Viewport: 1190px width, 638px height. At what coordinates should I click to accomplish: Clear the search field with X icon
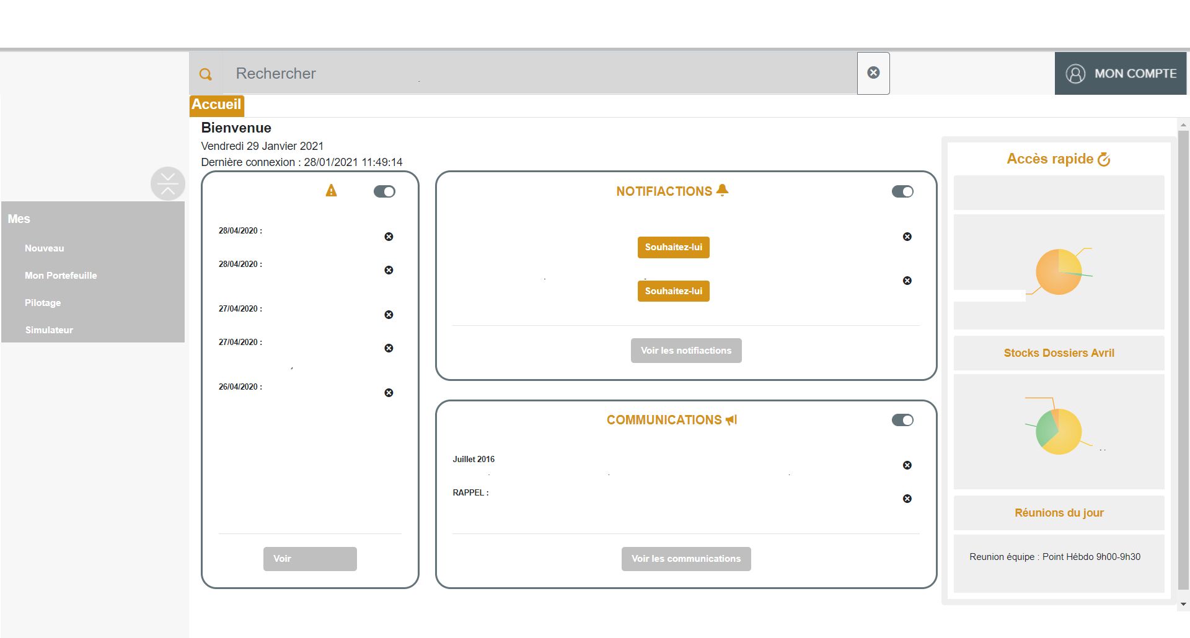pos(873,73)
